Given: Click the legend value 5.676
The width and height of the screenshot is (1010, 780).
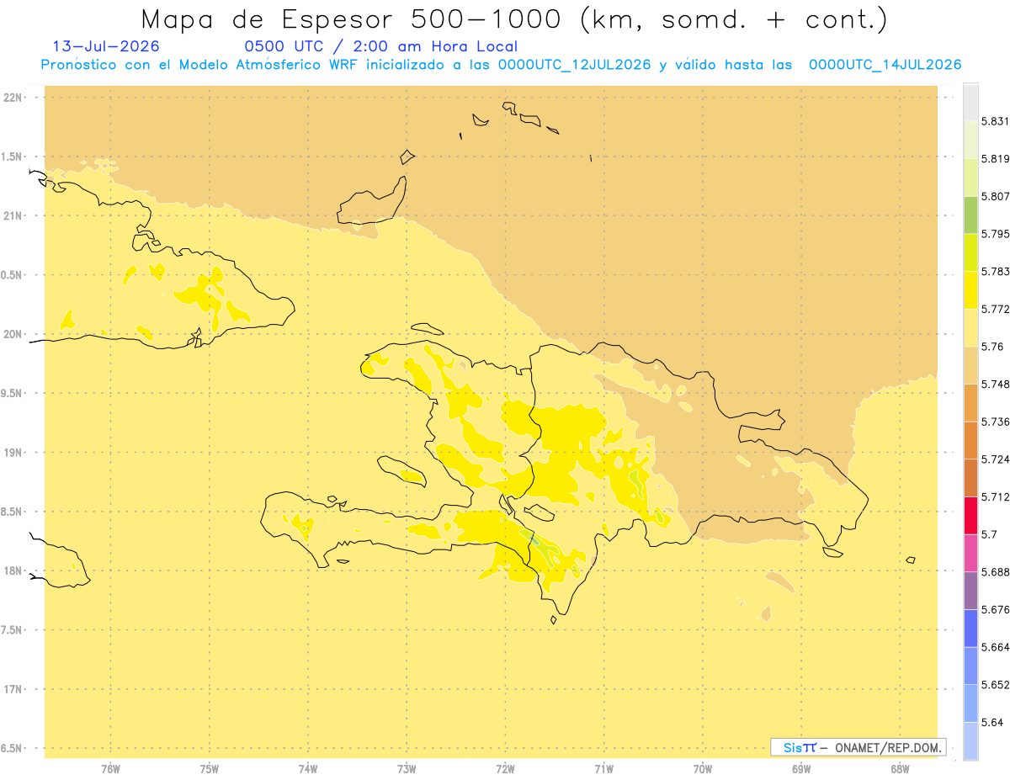Looking at the screenshot, I should pos(995,609).
